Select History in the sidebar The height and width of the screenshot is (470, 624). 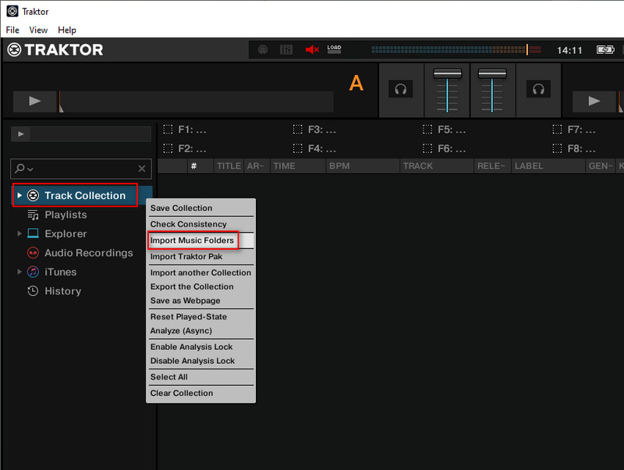[x=62, y=291]
